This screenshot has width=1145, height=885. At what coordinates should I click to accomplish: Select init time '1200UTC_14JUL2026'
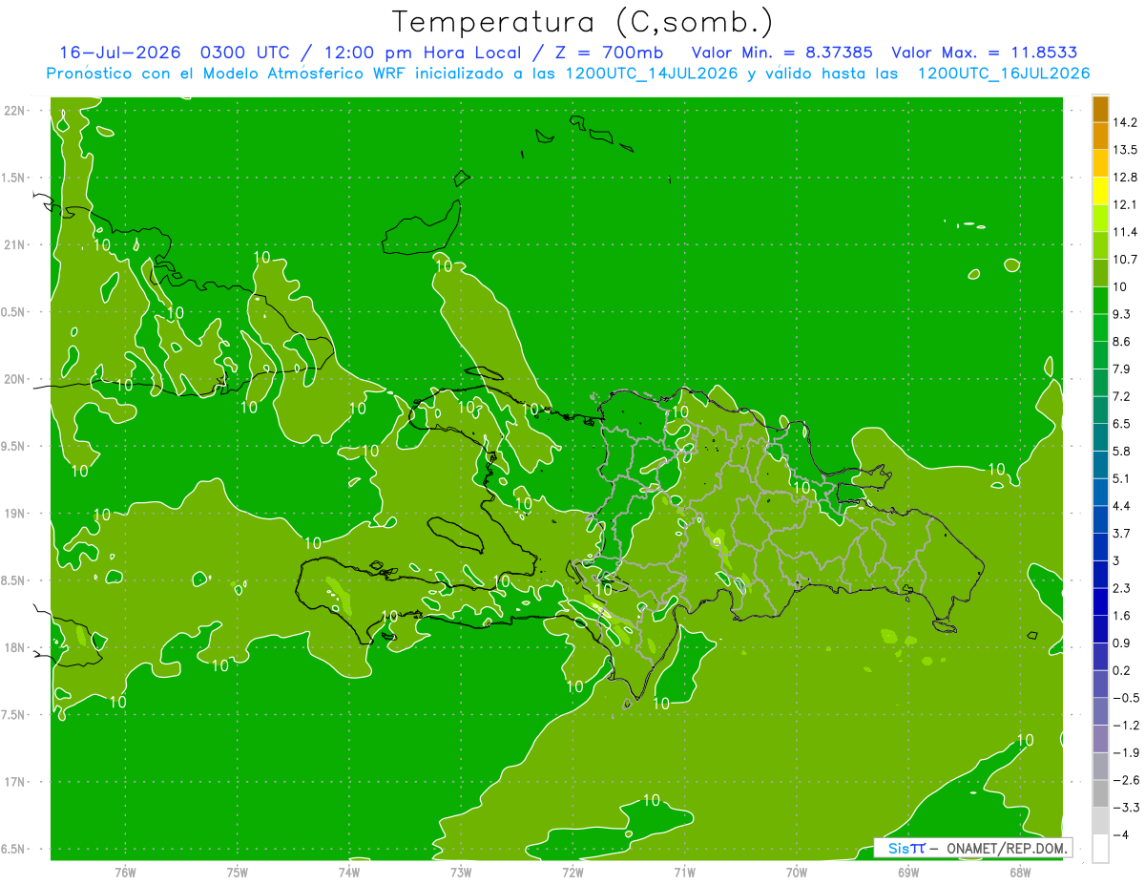click(x=652, y=74)
